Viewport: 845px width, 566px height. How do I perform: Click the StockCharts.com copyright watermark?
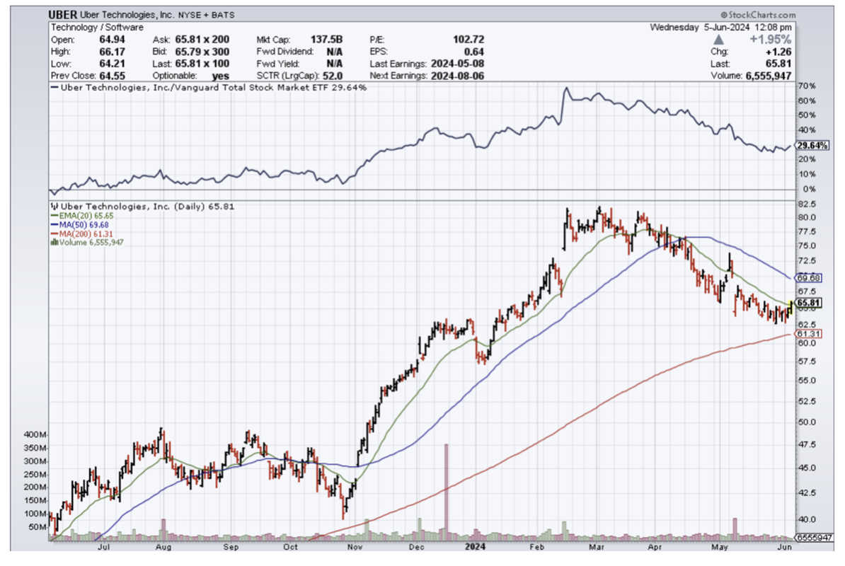(757, 15)
